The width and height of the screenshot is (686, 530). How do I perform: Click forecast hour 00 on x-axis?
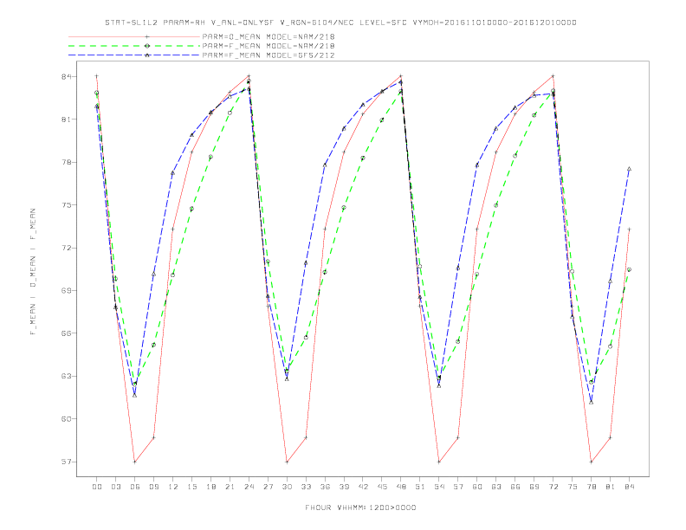point(97,487)
